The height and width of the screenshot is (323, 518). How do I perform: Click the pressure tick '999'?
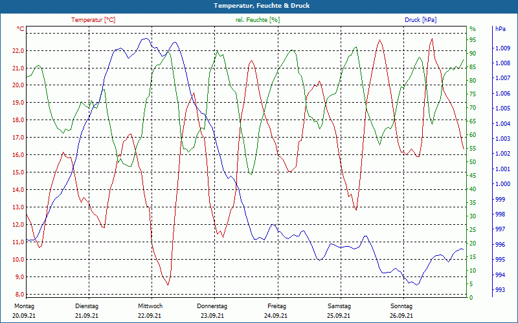tap(500, 200)
